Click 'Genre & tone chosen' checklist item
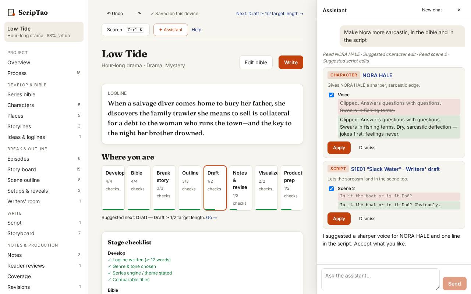Viewport: 471px width, 294px height. coord(132,266)
